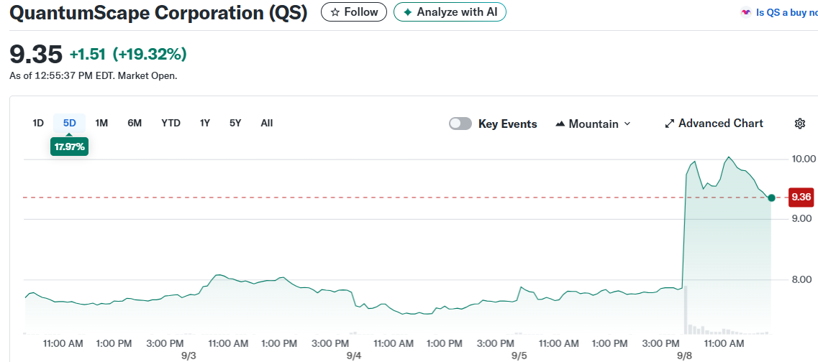Image resolution: width=818 pixels, height=362 pixels.
Task: Select the YTD time range
Action: 171,124
